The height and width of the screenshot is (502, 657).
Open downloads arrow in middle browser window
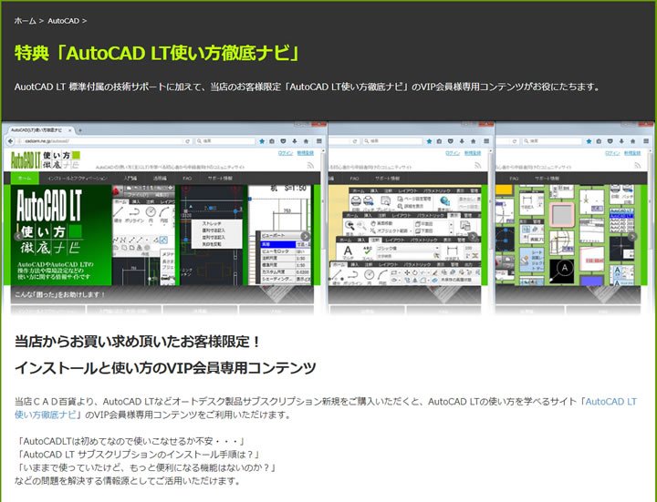pyautogui.click(x=462, y=141)
